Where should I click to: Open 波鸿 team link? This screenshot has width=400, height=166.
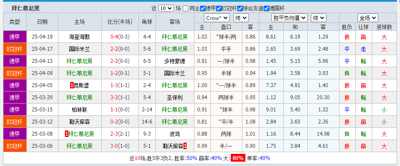175,134
